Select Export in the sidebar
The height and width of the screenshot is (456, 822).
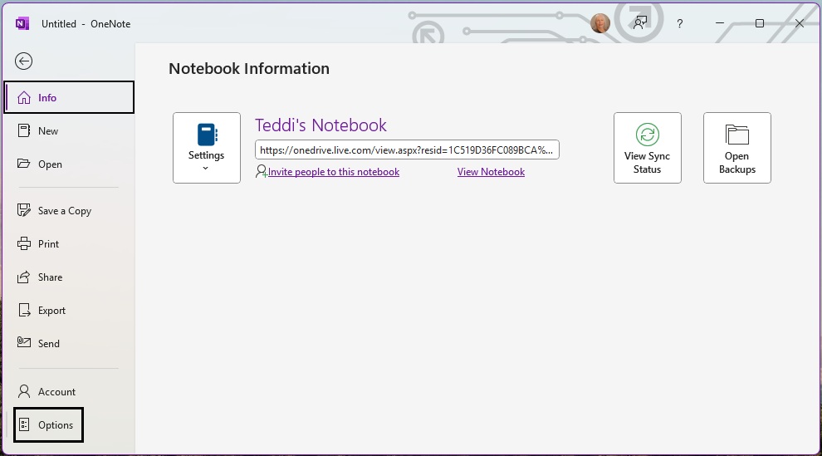51,311
